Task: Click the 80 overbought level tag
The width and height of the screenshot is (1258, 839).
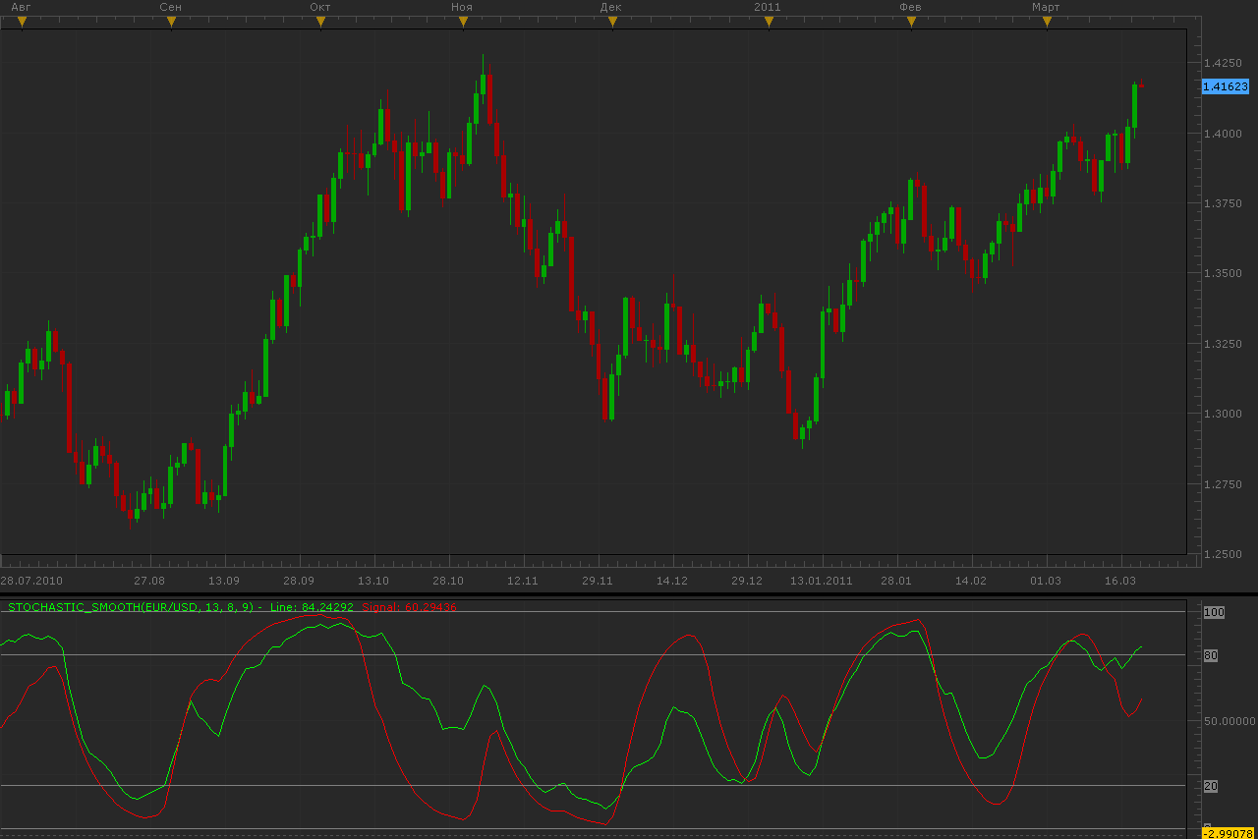Action: pyautogui.click(x=1211, y=655)
